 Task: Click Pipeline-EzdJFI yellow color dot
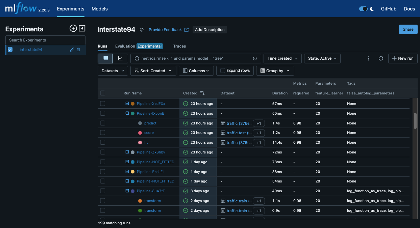coord(132,172)
